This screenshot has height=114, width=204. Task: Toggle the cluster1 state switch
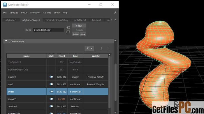click(x=51, y=77)
